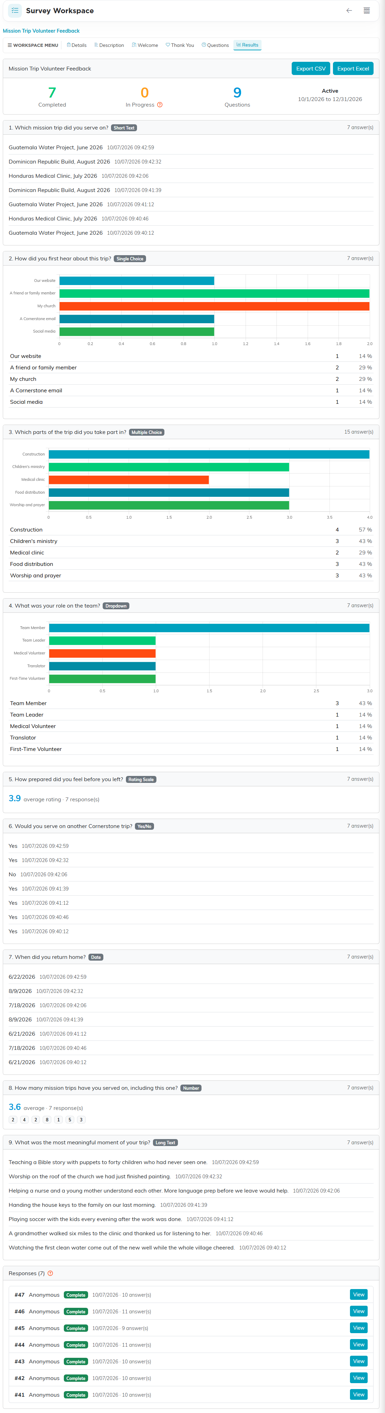Click the number chip showing 8

click(x=47, y=1120)
